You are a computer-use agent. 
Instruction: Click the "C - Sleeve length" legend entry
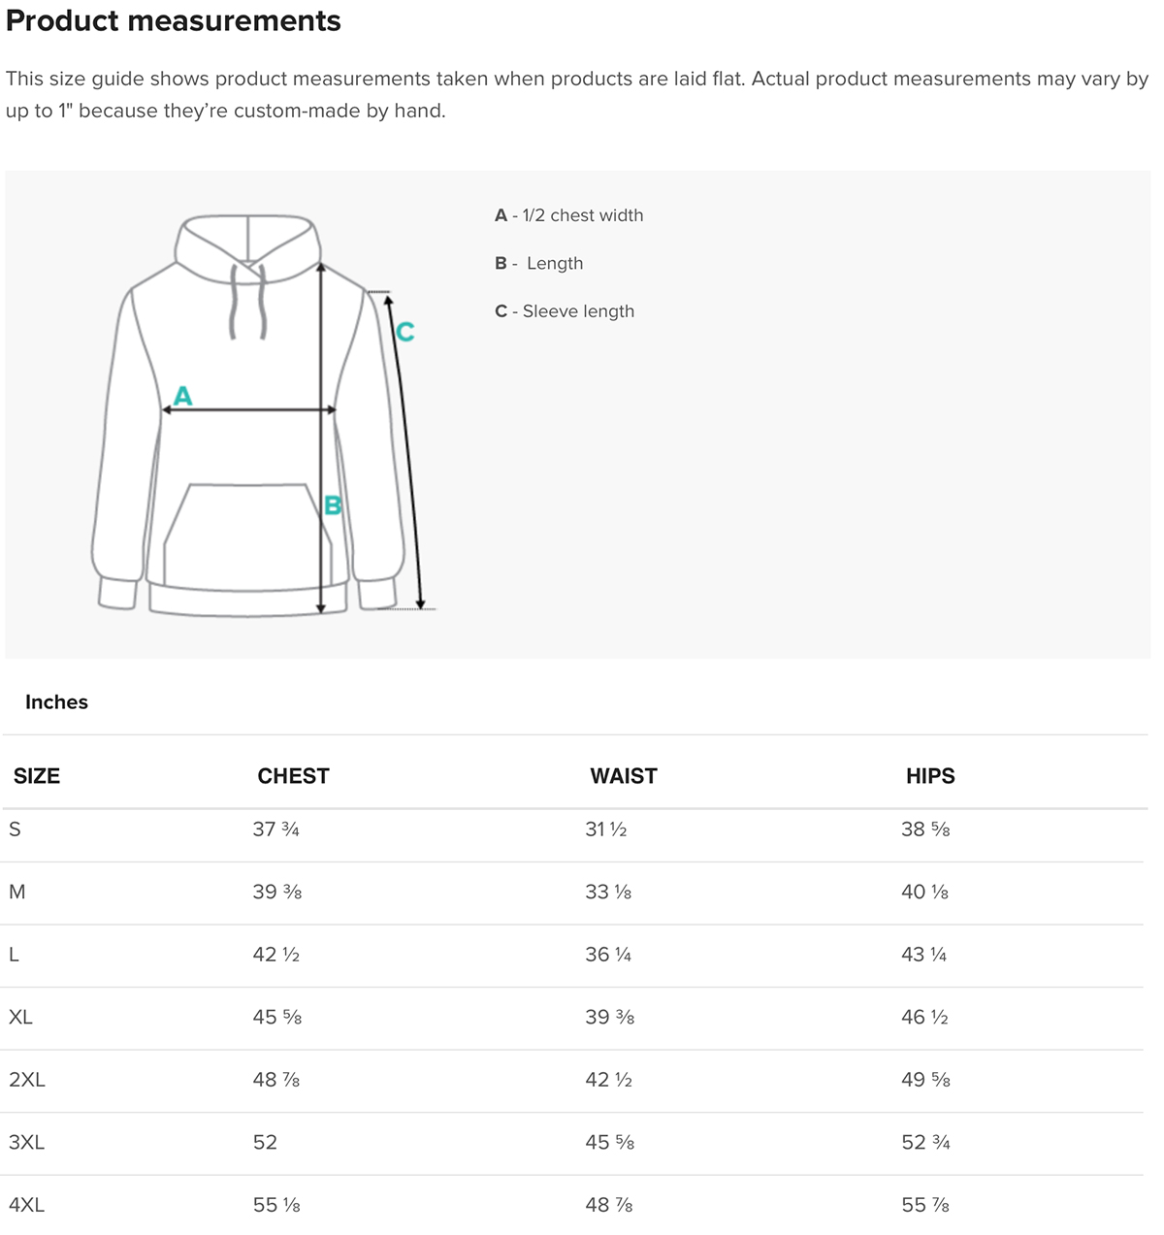[565, 311]
